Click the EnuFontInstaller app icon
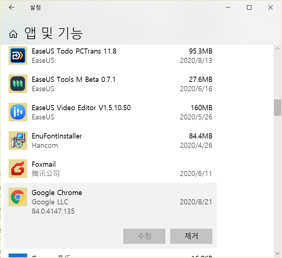Viewport: 282px width, 258px height. (18, 140)
